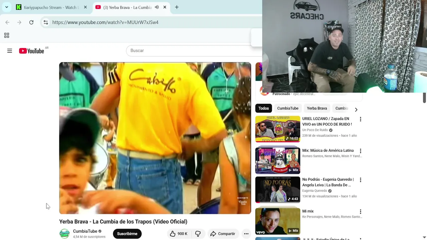Open the URIEL LOZANO / Zapada EN VIVO title

(x=327, y=121)
